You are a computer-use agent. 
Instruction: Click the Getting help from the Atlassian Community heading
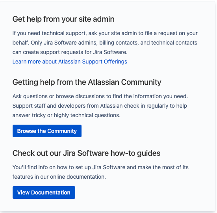pos(87,82)
